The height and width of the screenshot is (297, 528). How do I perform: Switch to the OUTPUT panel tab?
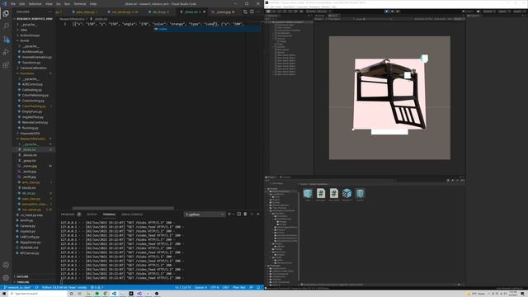[92, 214]
